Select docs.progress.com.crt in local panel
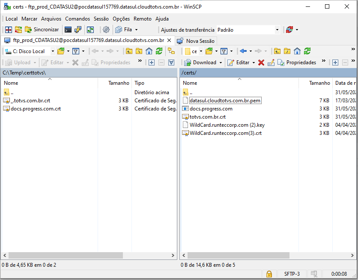Viewport: 358px width, 280px height. point(36,109)
